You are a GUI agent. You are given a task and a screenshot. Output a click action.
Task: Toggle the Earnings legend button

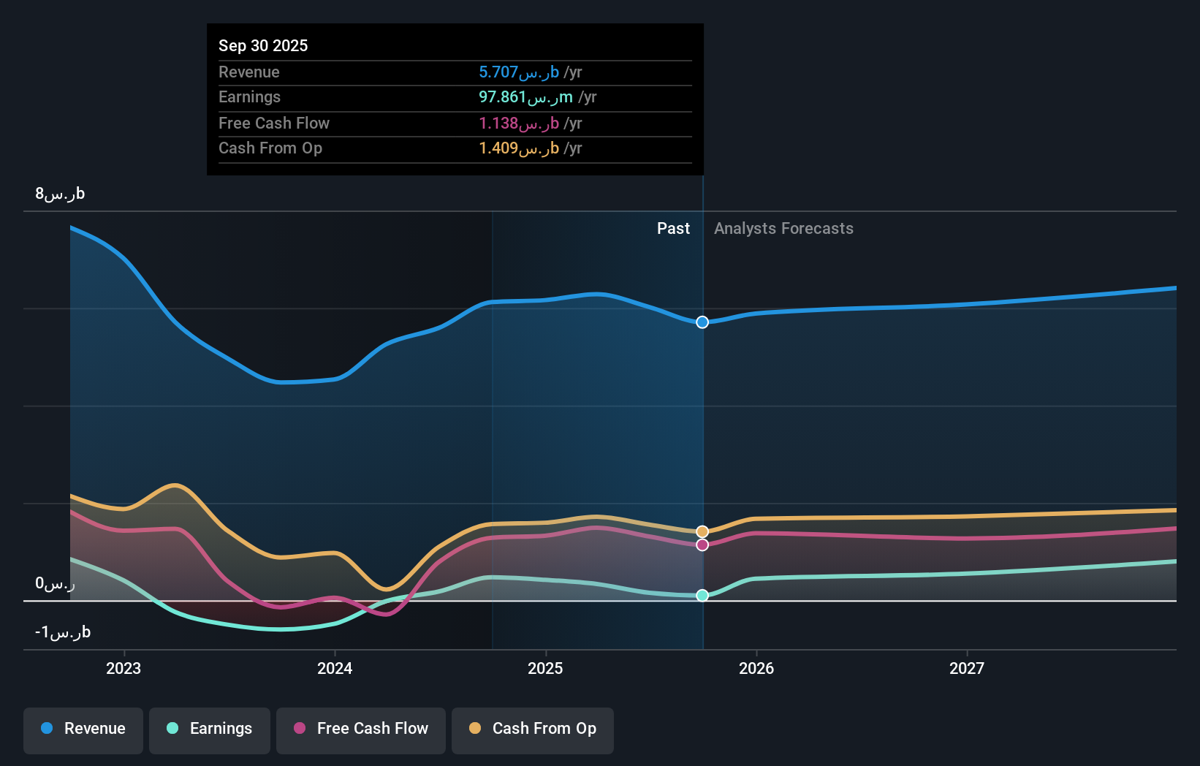(x=210, y=729)
